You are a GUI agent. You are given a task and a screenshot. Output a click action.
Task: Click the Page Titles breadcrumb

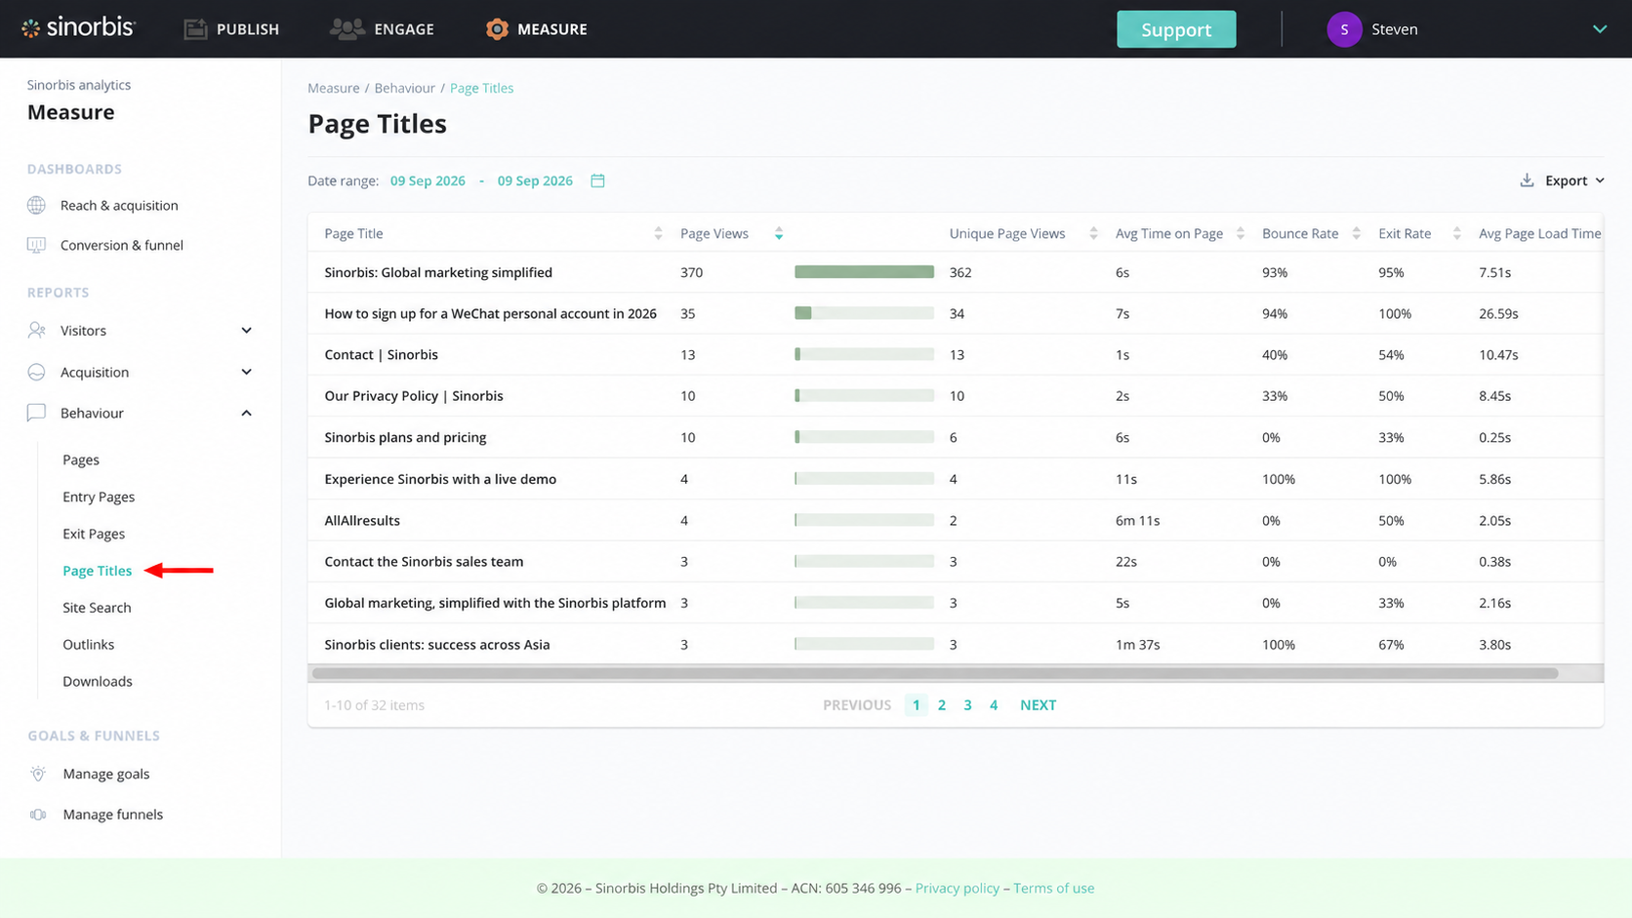tap(481, 88)
